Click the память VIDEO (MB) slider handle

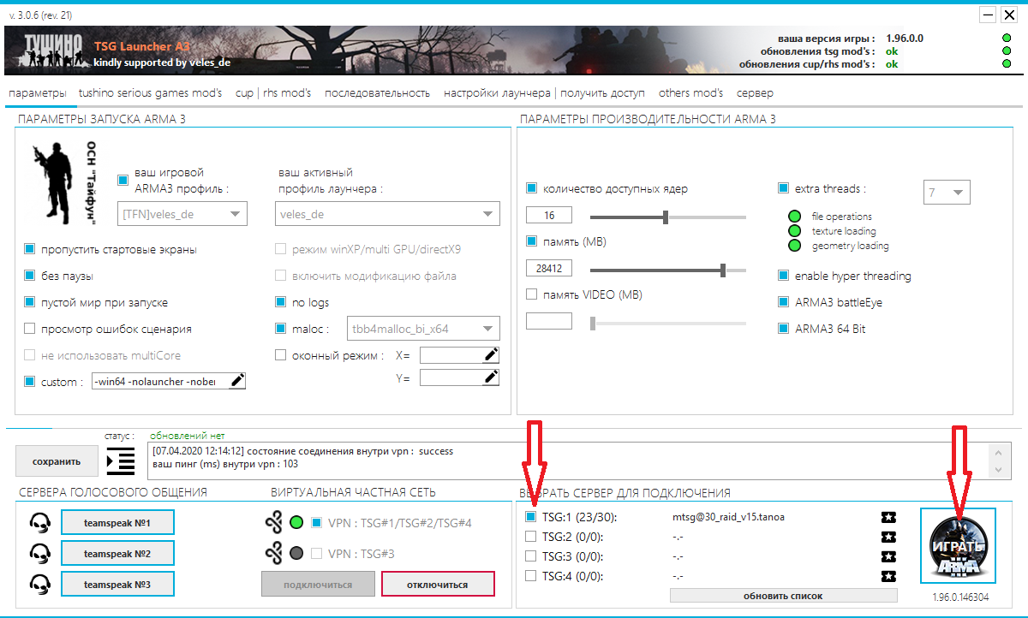pos(593,324)
